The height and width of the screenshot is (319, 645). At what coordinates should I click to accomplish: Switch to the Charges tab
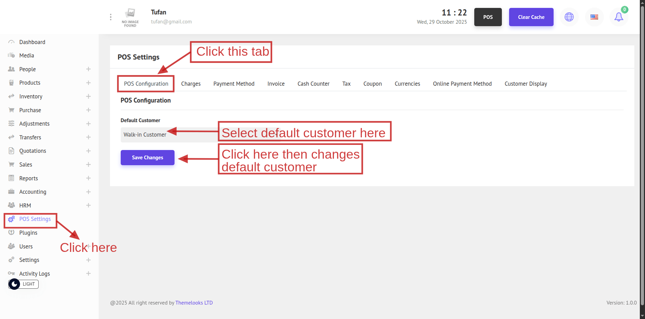(191, 84)
